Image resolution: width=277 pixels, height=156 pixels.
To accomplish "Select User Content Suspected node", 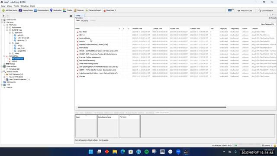I will [x=19, y=79].
